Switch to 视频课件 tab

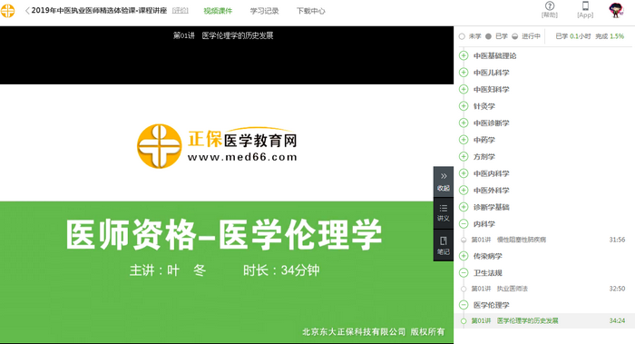(218, 11)
